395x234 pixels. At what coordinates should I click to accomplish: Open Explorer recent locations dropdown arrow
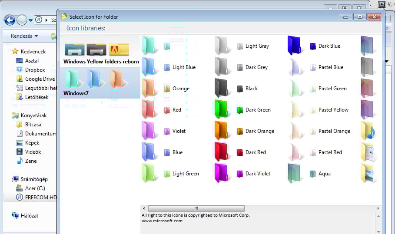pos(30,20)
